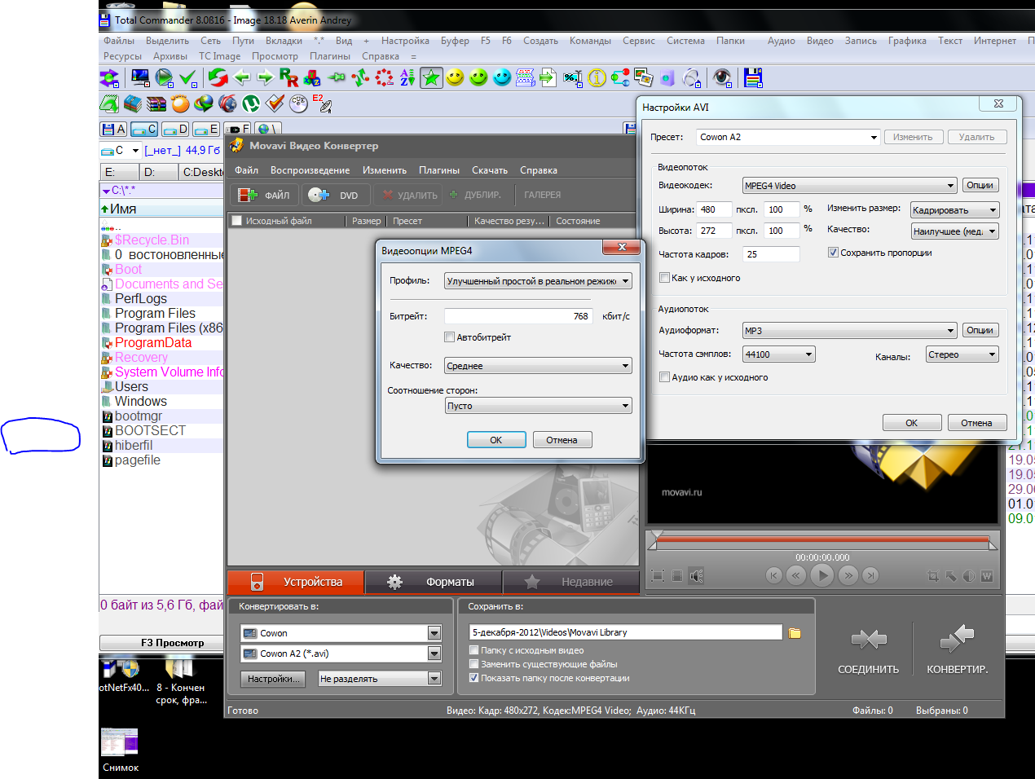This screenshot has height=779, width=1035.
Task: Select the Windows folder in Total Commander
Action: [140, 401]
